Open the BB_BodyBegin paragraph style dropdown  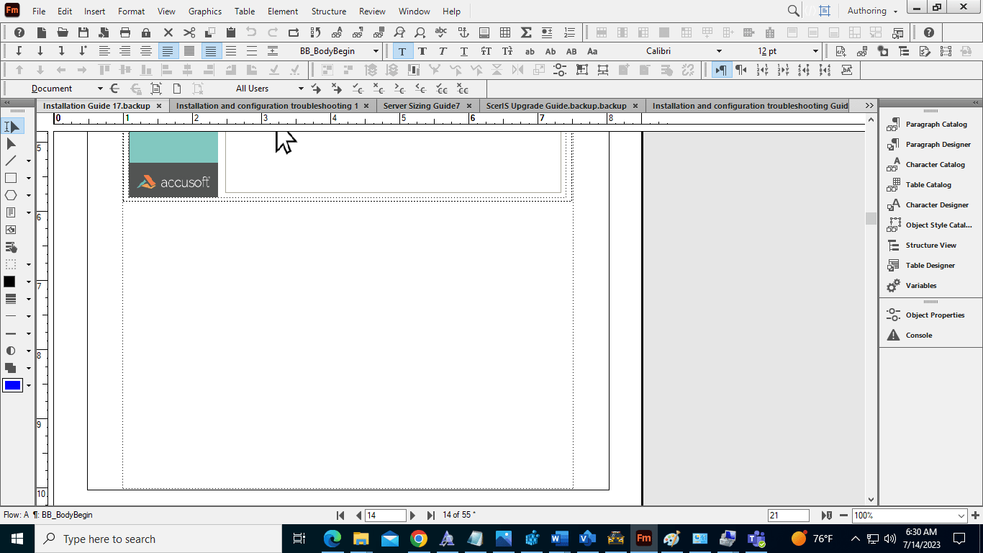[x=374, y=51]
